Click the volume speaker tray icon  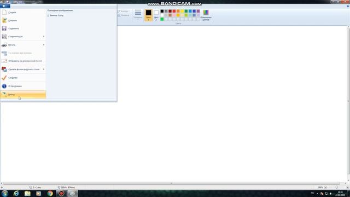pyautogui.click(x=330, y=193)
